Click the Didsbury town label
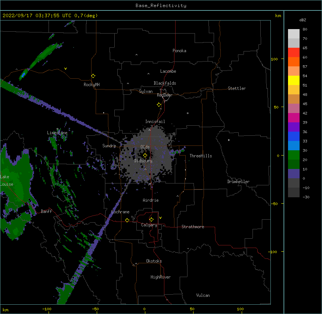The width and height of the screenshot is (322, 314). coord(143,161)
